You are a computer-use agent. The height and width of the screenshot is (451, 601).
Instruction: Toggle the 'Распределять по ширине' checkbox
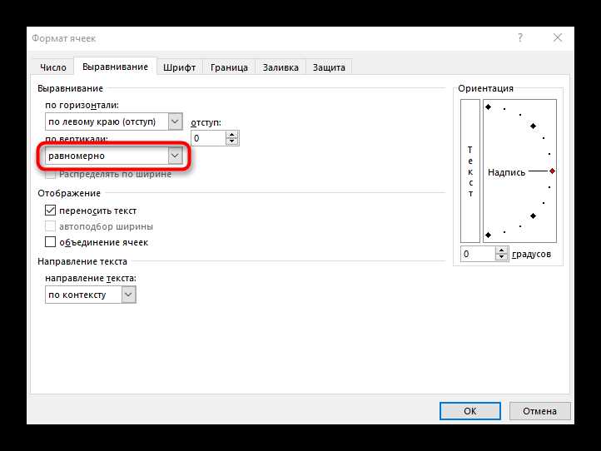(x=50, y=175)
